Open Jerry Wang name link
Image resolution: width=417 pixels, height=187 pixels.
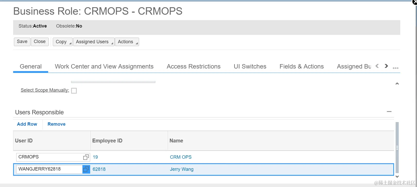182,169
